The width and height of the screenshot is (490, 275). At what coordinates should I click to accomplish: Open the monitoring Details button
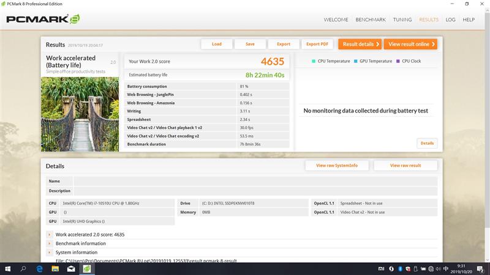pyautogui.click(x=427, y=143)
